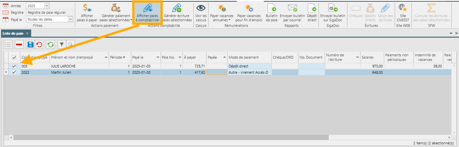Click Payer vacances pour fin d'emploi

pyautogui.click(x=248, y=13)
